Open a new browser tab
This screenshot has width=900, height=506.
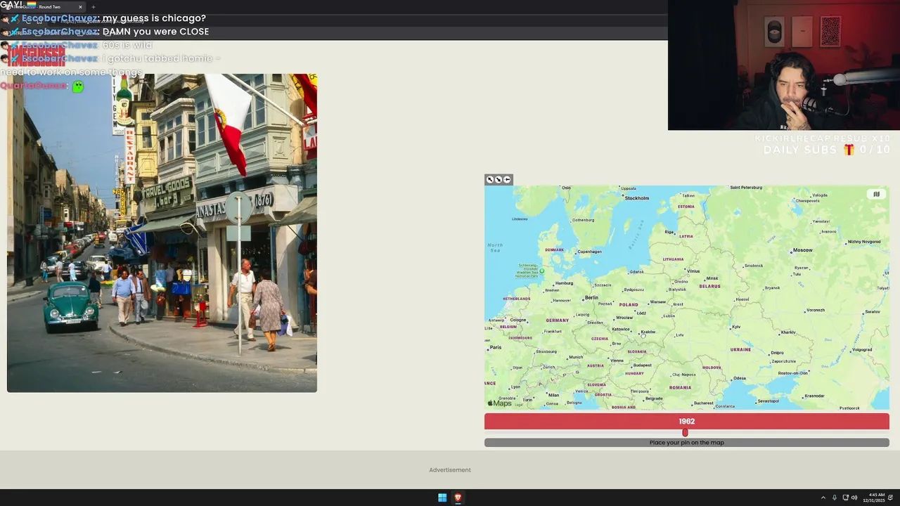(94, 7)
